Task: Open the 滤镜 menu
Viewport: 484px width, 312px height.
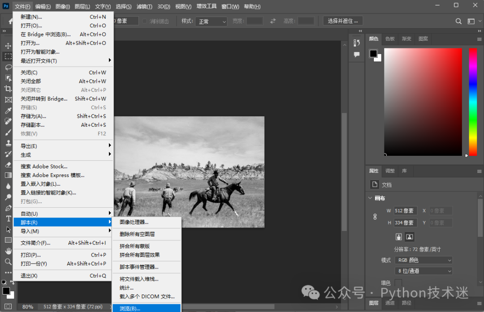Action: [144, 6]
